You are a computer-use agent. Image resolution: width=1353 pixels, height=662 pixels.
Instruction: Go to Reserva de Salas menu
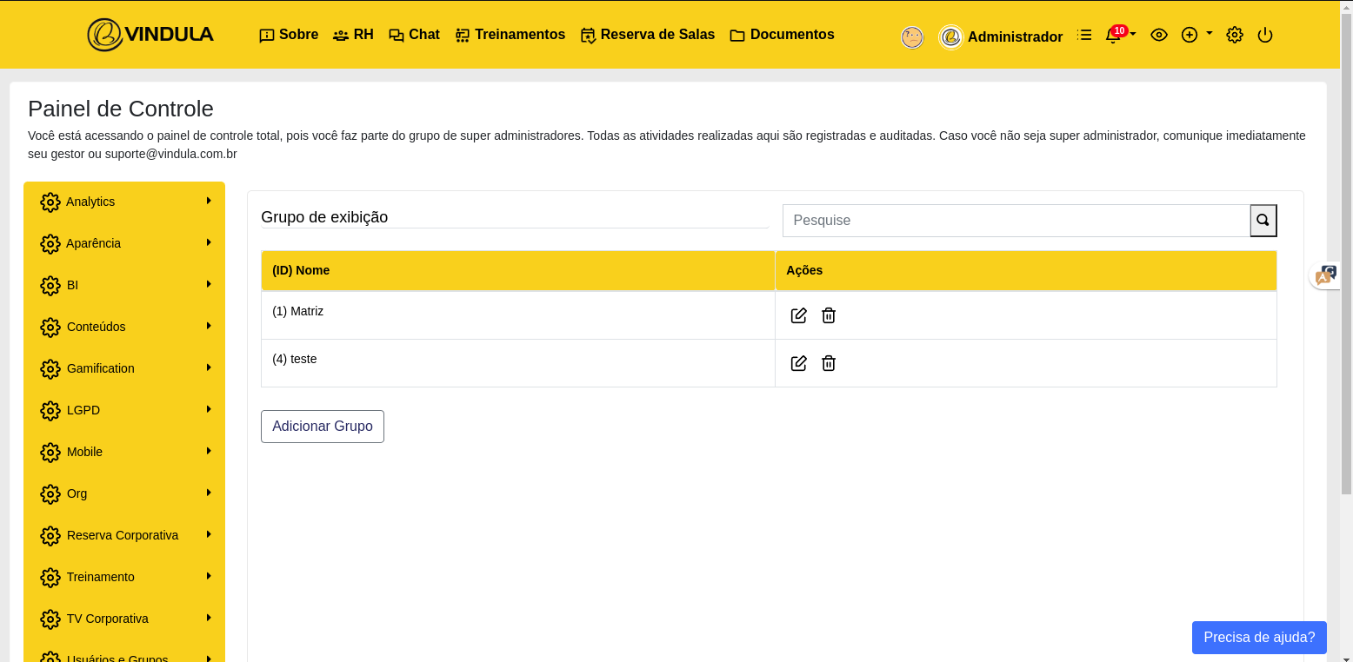[648, 35]
